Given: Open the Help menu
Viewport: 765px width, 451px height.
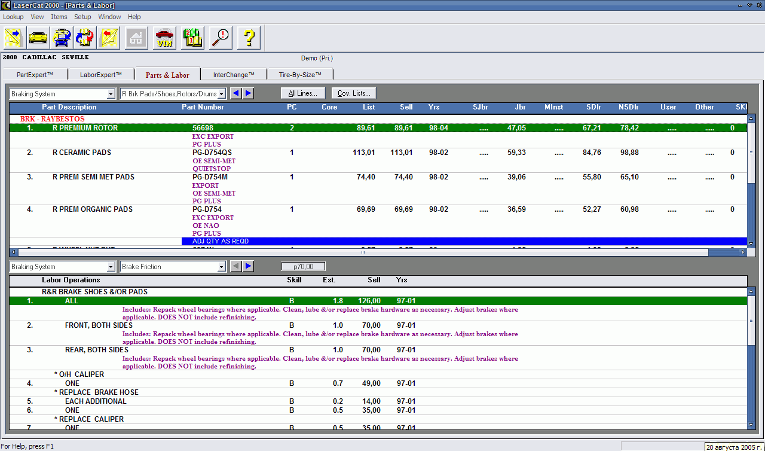Looking at the screenshot, I should click(134, 17).
